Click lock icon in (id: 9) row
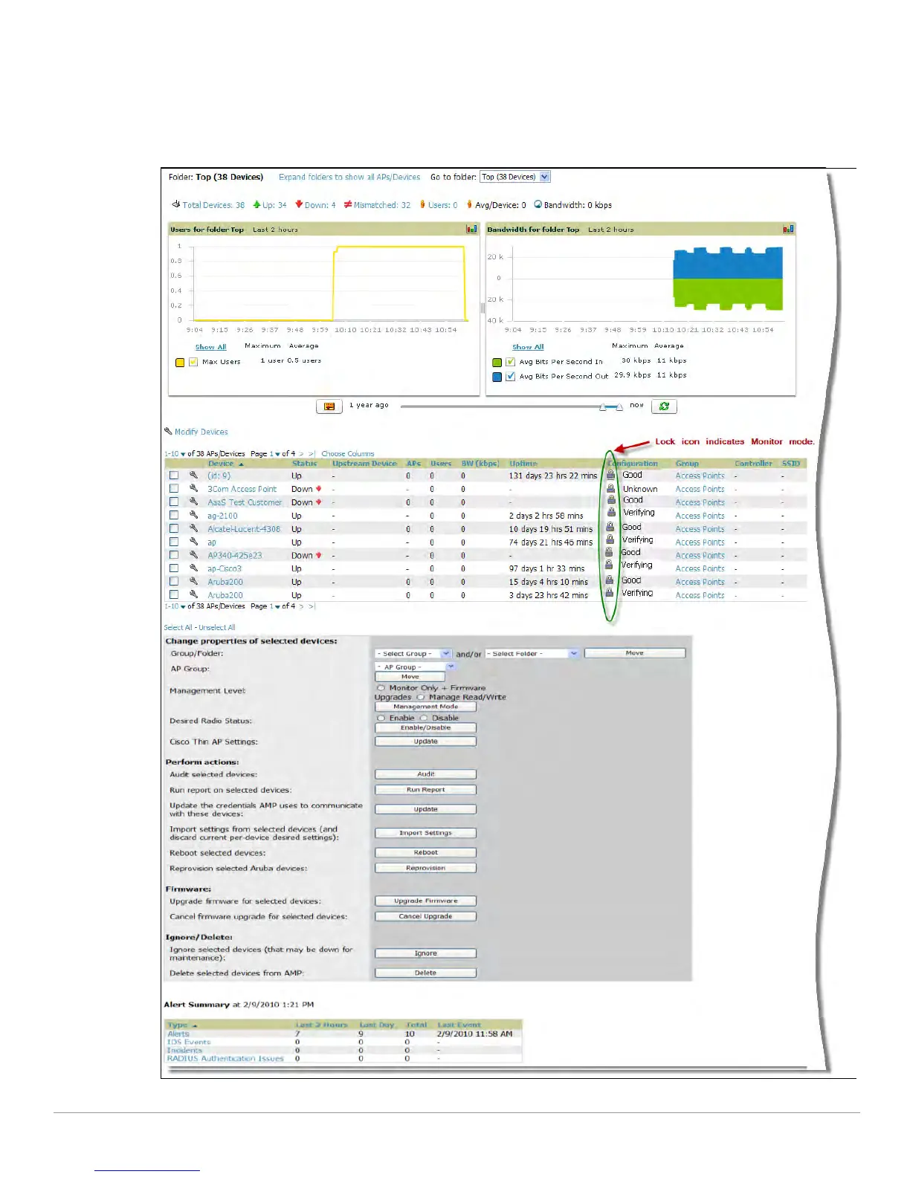Image resolution: width=910 pixels, height=1177 pixels. click(610, 474)
